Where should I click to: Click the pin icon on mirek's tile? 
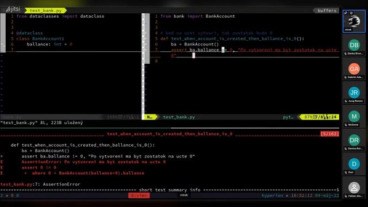346,13
